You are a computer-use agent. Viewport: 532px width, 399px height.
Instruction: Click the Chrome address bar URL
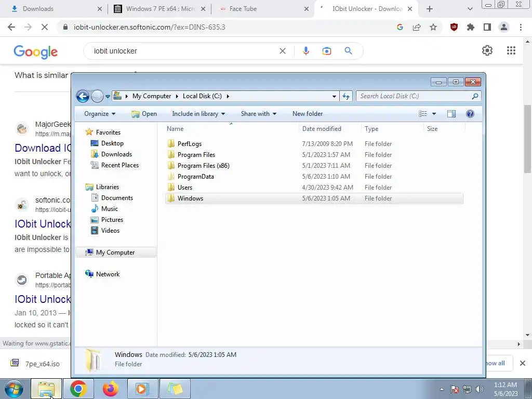[x=149, y=27]
